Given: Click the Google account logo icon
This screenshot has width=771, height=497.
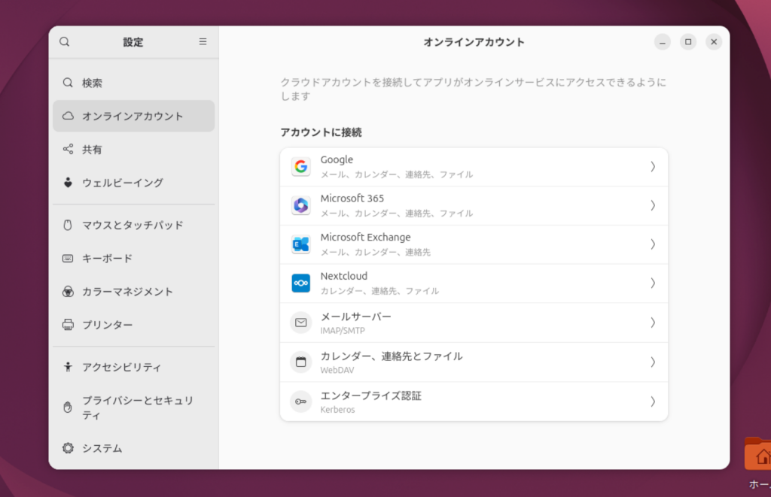Looking at the screenshot, I should (301, 167).
